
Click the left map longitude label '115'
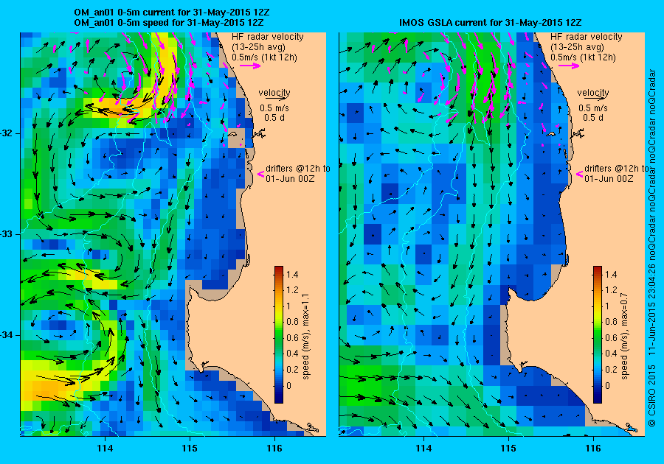[190, 449]
